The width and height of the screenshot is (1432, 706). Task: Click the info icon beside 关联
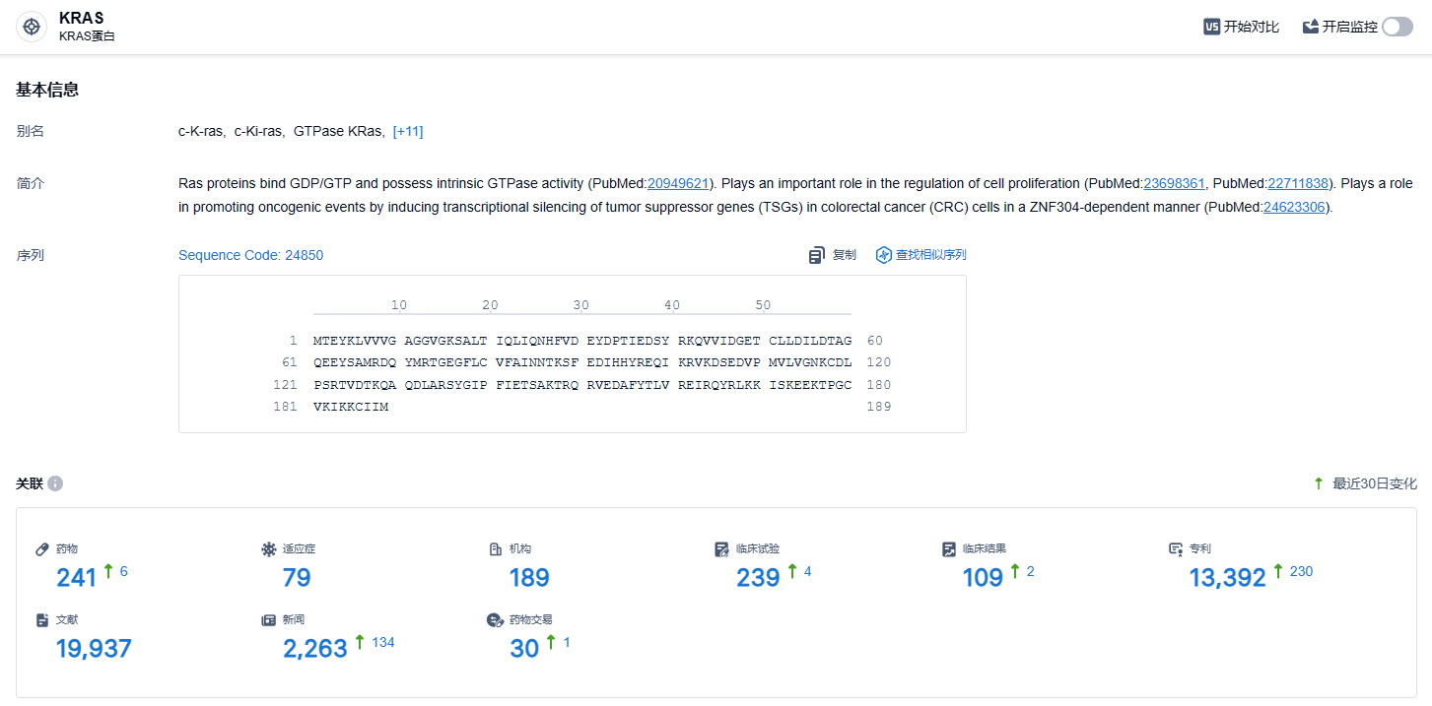pyautogui.click(x=55, y=483)
